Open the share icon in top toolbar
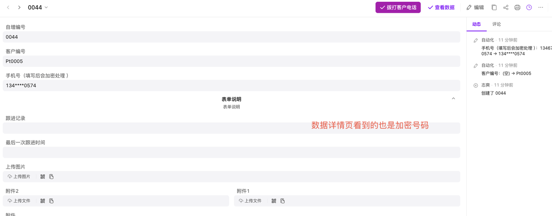Image resolution: width=552 pixels, height=216 pixels. 505,7
